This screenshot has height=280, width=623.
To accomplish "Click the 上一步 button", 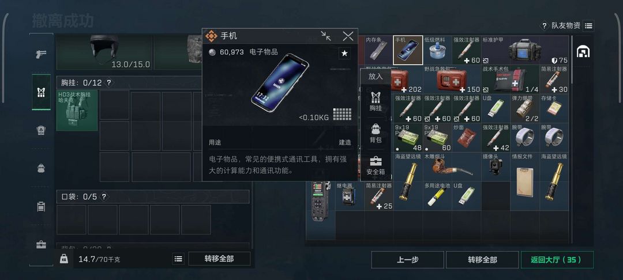I will tap(408, 260).
